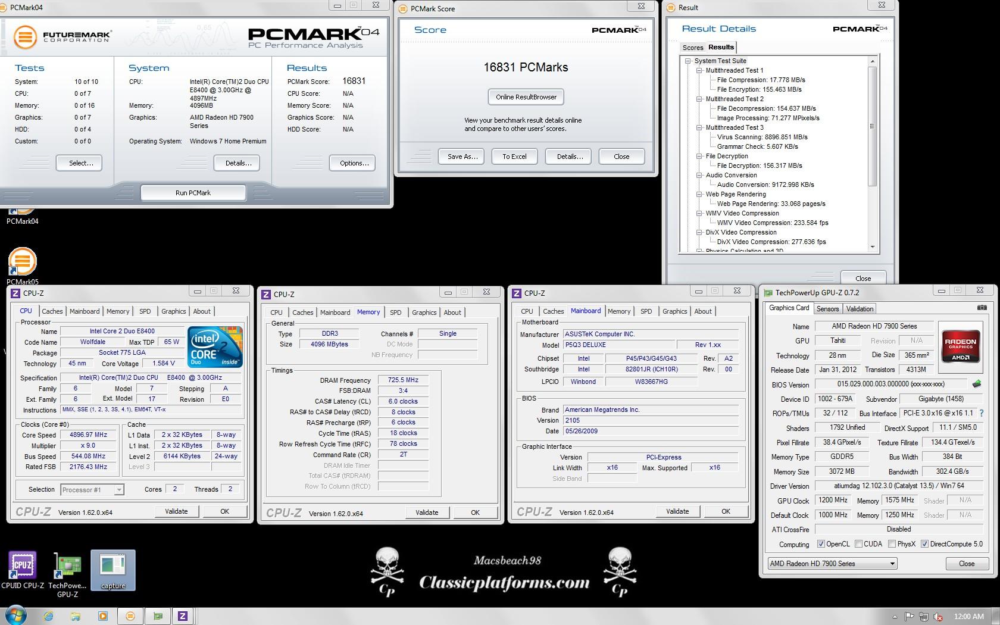Viewport: 1000px width, 625px height.
Task: Collapse the Audio Conversion tree node
Action: coord(699,175)
